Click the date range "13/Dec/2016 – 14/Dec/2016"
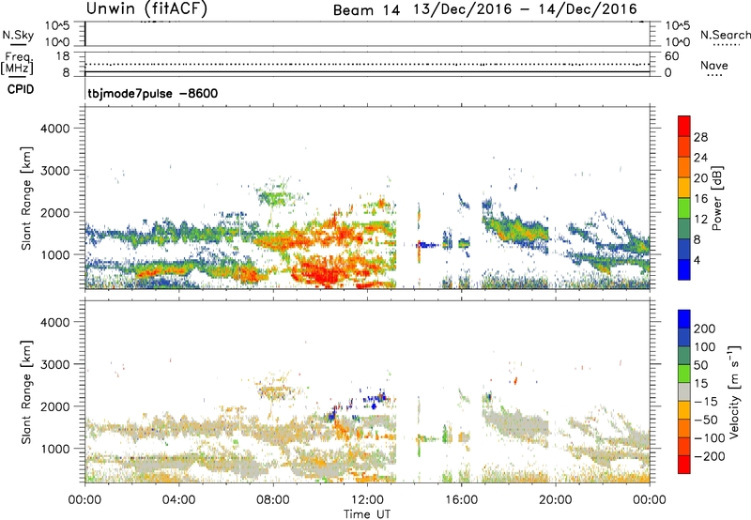 526,9
